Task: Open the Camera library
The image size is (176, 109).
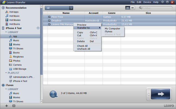Action: coord(15,65)
